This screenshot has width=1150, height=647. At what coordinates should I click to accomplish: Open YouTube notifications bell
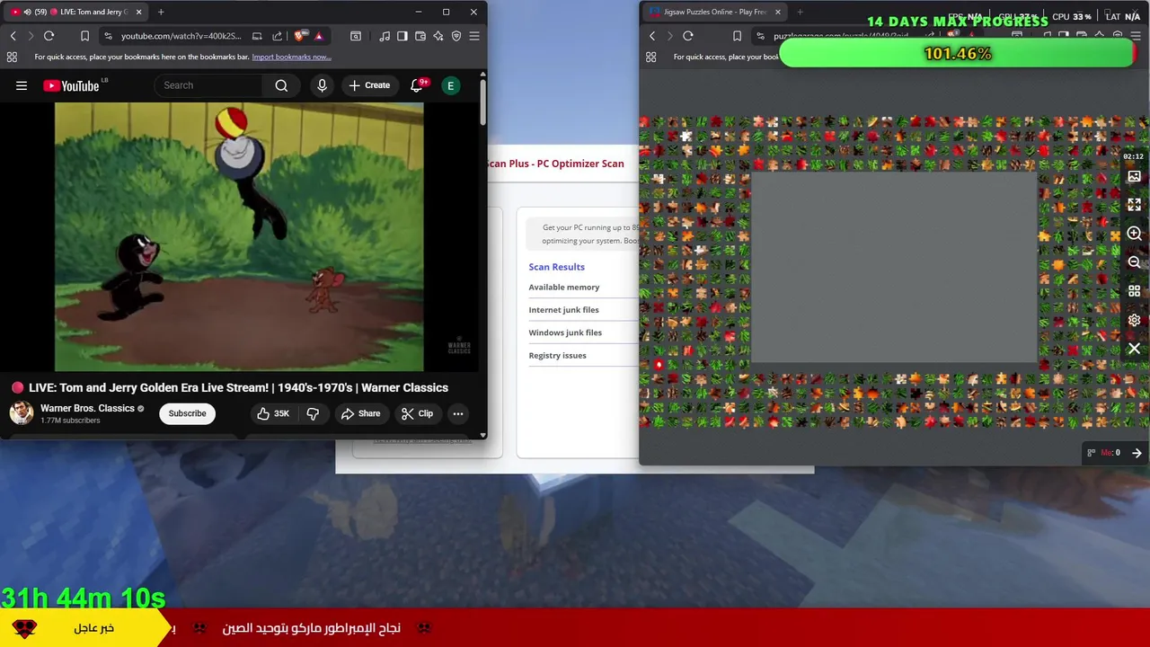[x=417, y=85]
